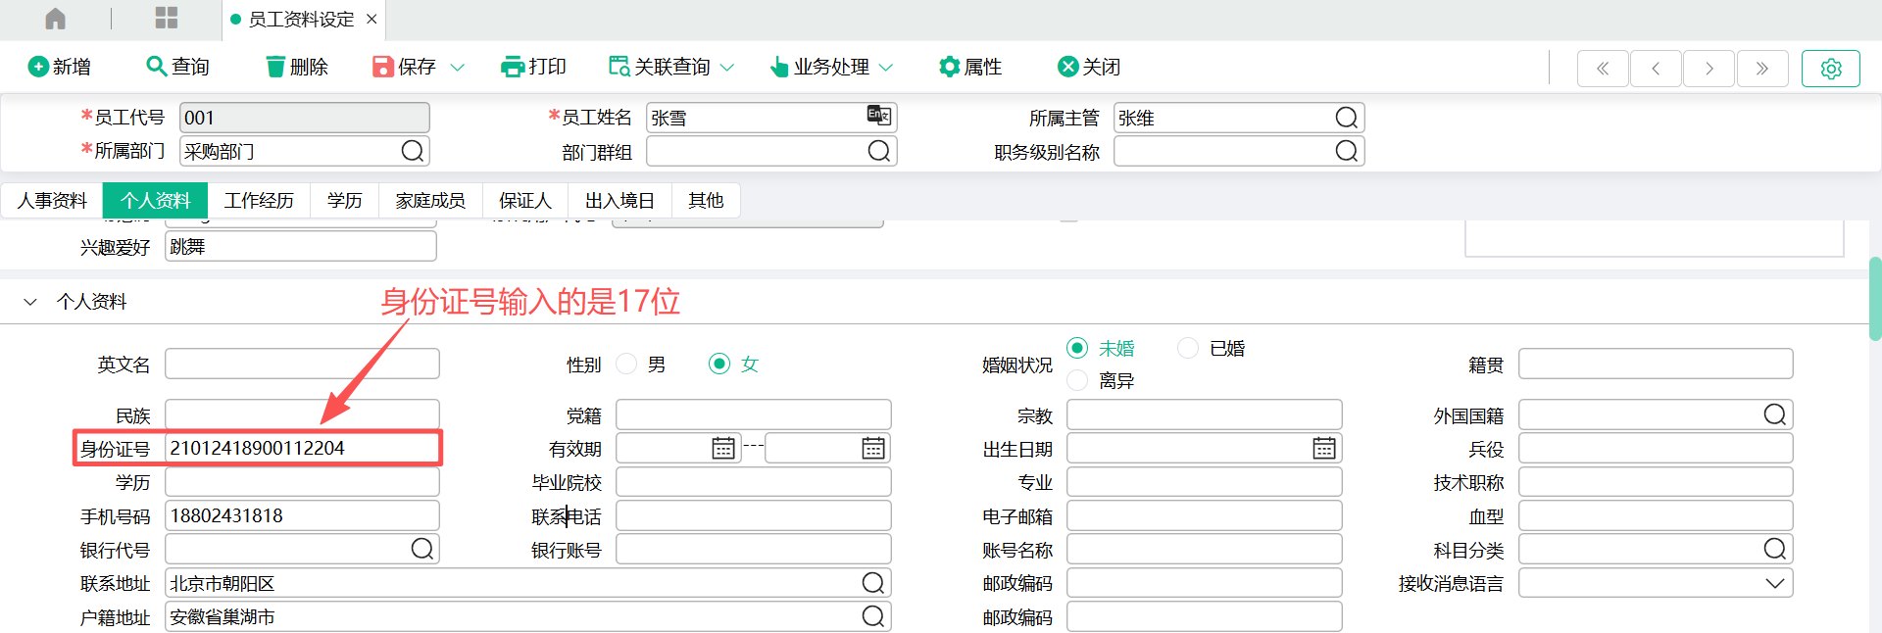
Task: Select 男 gender radio button
Action: click(626, 365)
